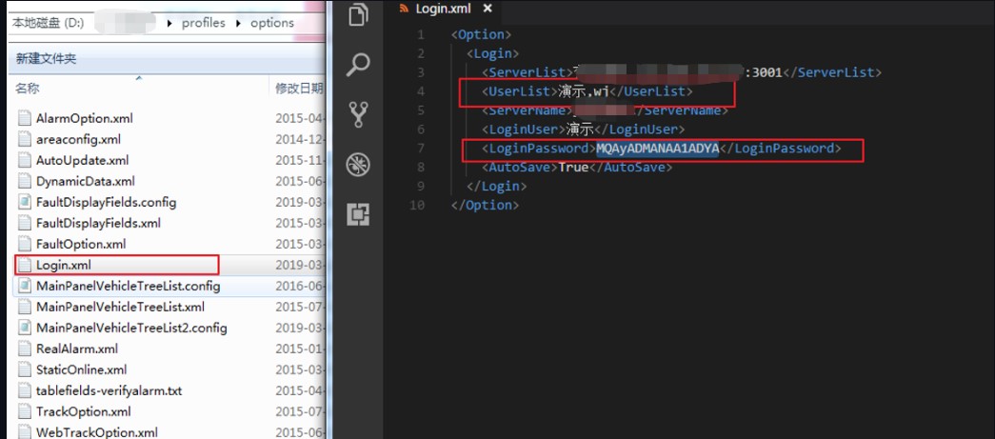Click line number 7 in the editor gutter
The width and height of the screenshot is (995, 439).
[x=422, y=149]
